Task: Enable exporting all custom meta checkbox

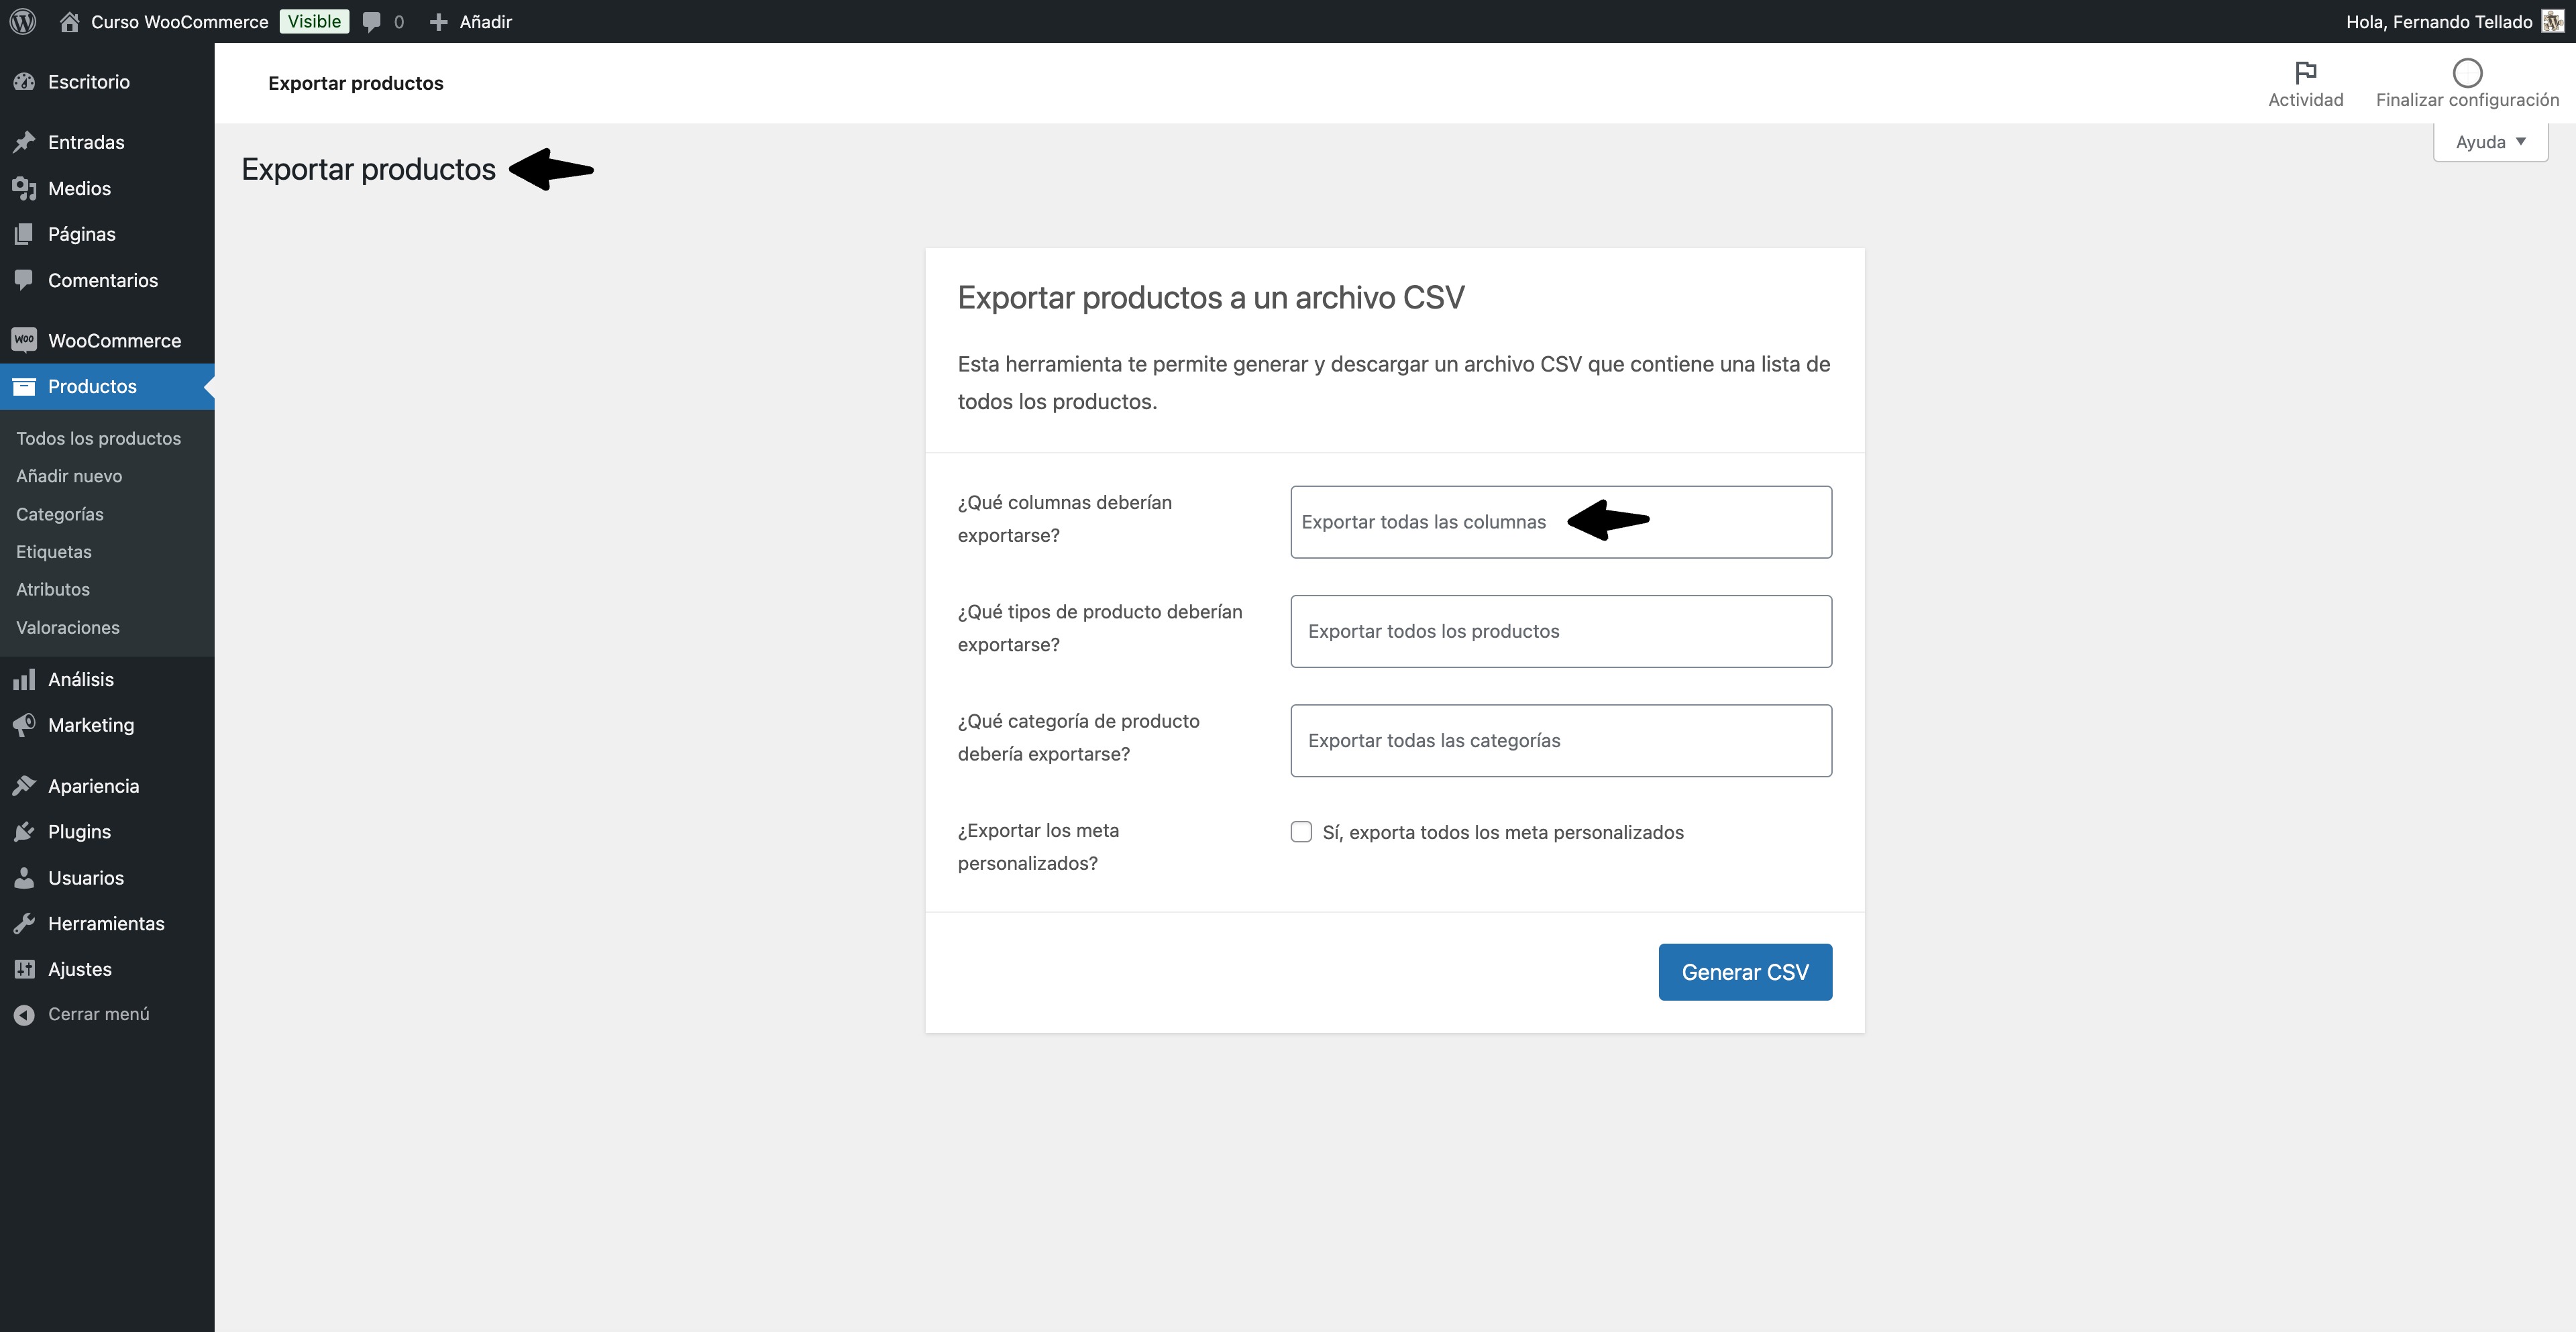Action: (1301, 832)
